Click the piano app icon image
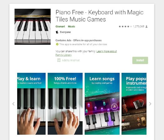Image resolution: width=164 pixels, height=140 pixels. click(x=32, y=27)
